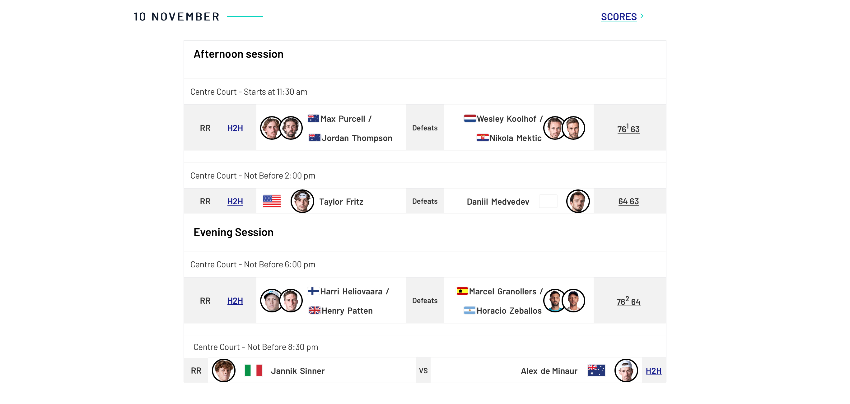Screen dimensions: 850x404
Task: Open H2H for Heliovaara/Patten match
Action: pyautogui.click(x=235, y=301)
